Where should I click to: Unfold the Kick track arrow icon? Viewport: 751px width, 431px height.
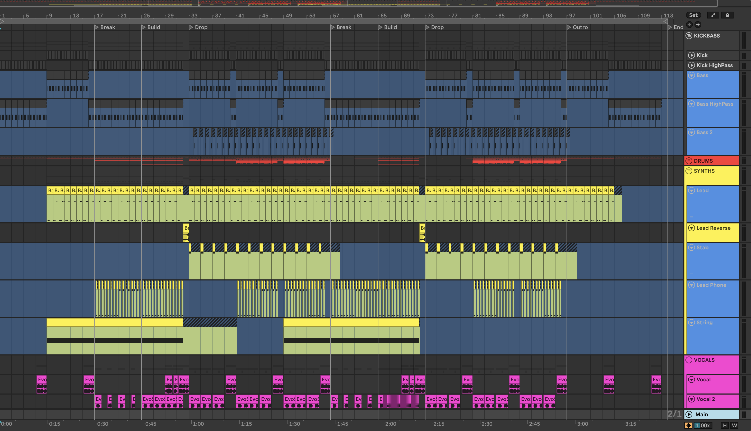tap(692, 55)
